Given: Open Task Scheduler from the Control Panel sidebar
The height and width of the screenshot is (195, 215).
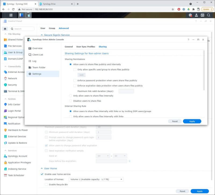Looking at the screenshot, I should pyautogui.click(x=17, y=175).
